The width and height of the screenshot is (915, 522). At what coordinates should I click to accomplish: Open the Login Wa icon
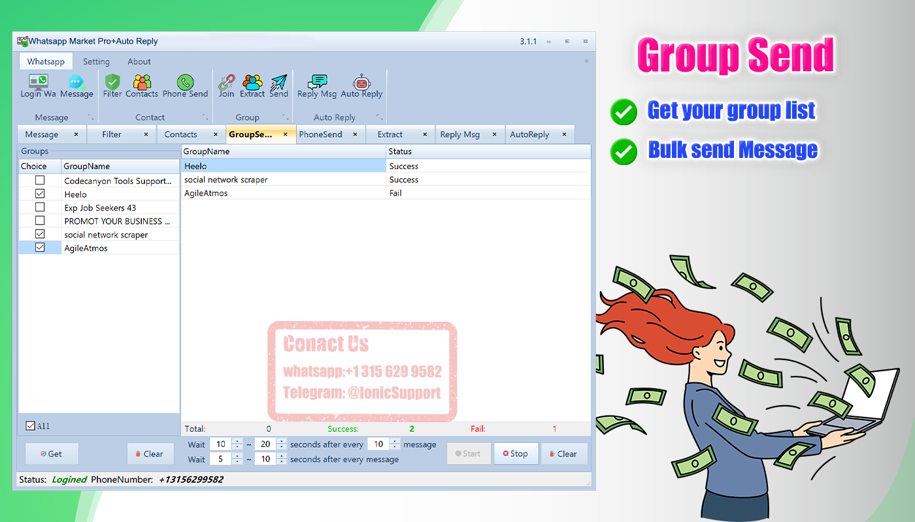point(38,86)
